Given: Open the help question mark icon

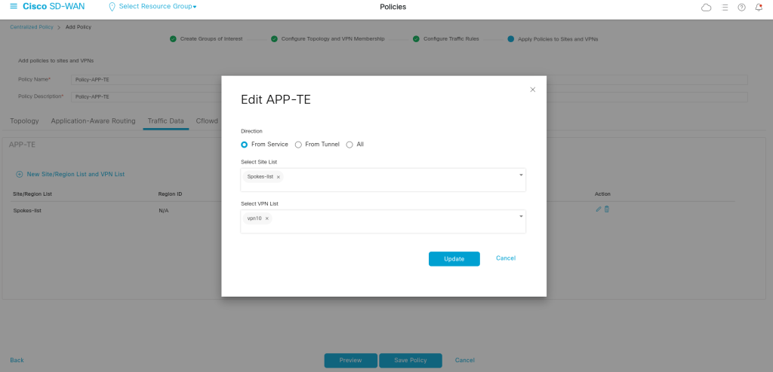Looking at the screenshot, I should click(741, 8).
